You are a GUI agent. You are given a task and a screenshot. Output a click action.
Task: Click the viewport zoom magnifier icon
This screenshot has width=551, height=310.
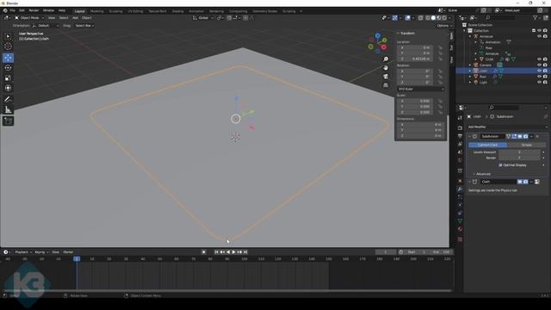coord(386,59)
